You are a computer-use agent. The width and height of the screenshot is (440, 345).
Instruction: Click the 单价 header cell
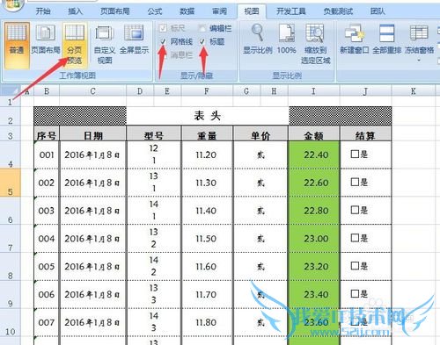[x=260, y=134]
